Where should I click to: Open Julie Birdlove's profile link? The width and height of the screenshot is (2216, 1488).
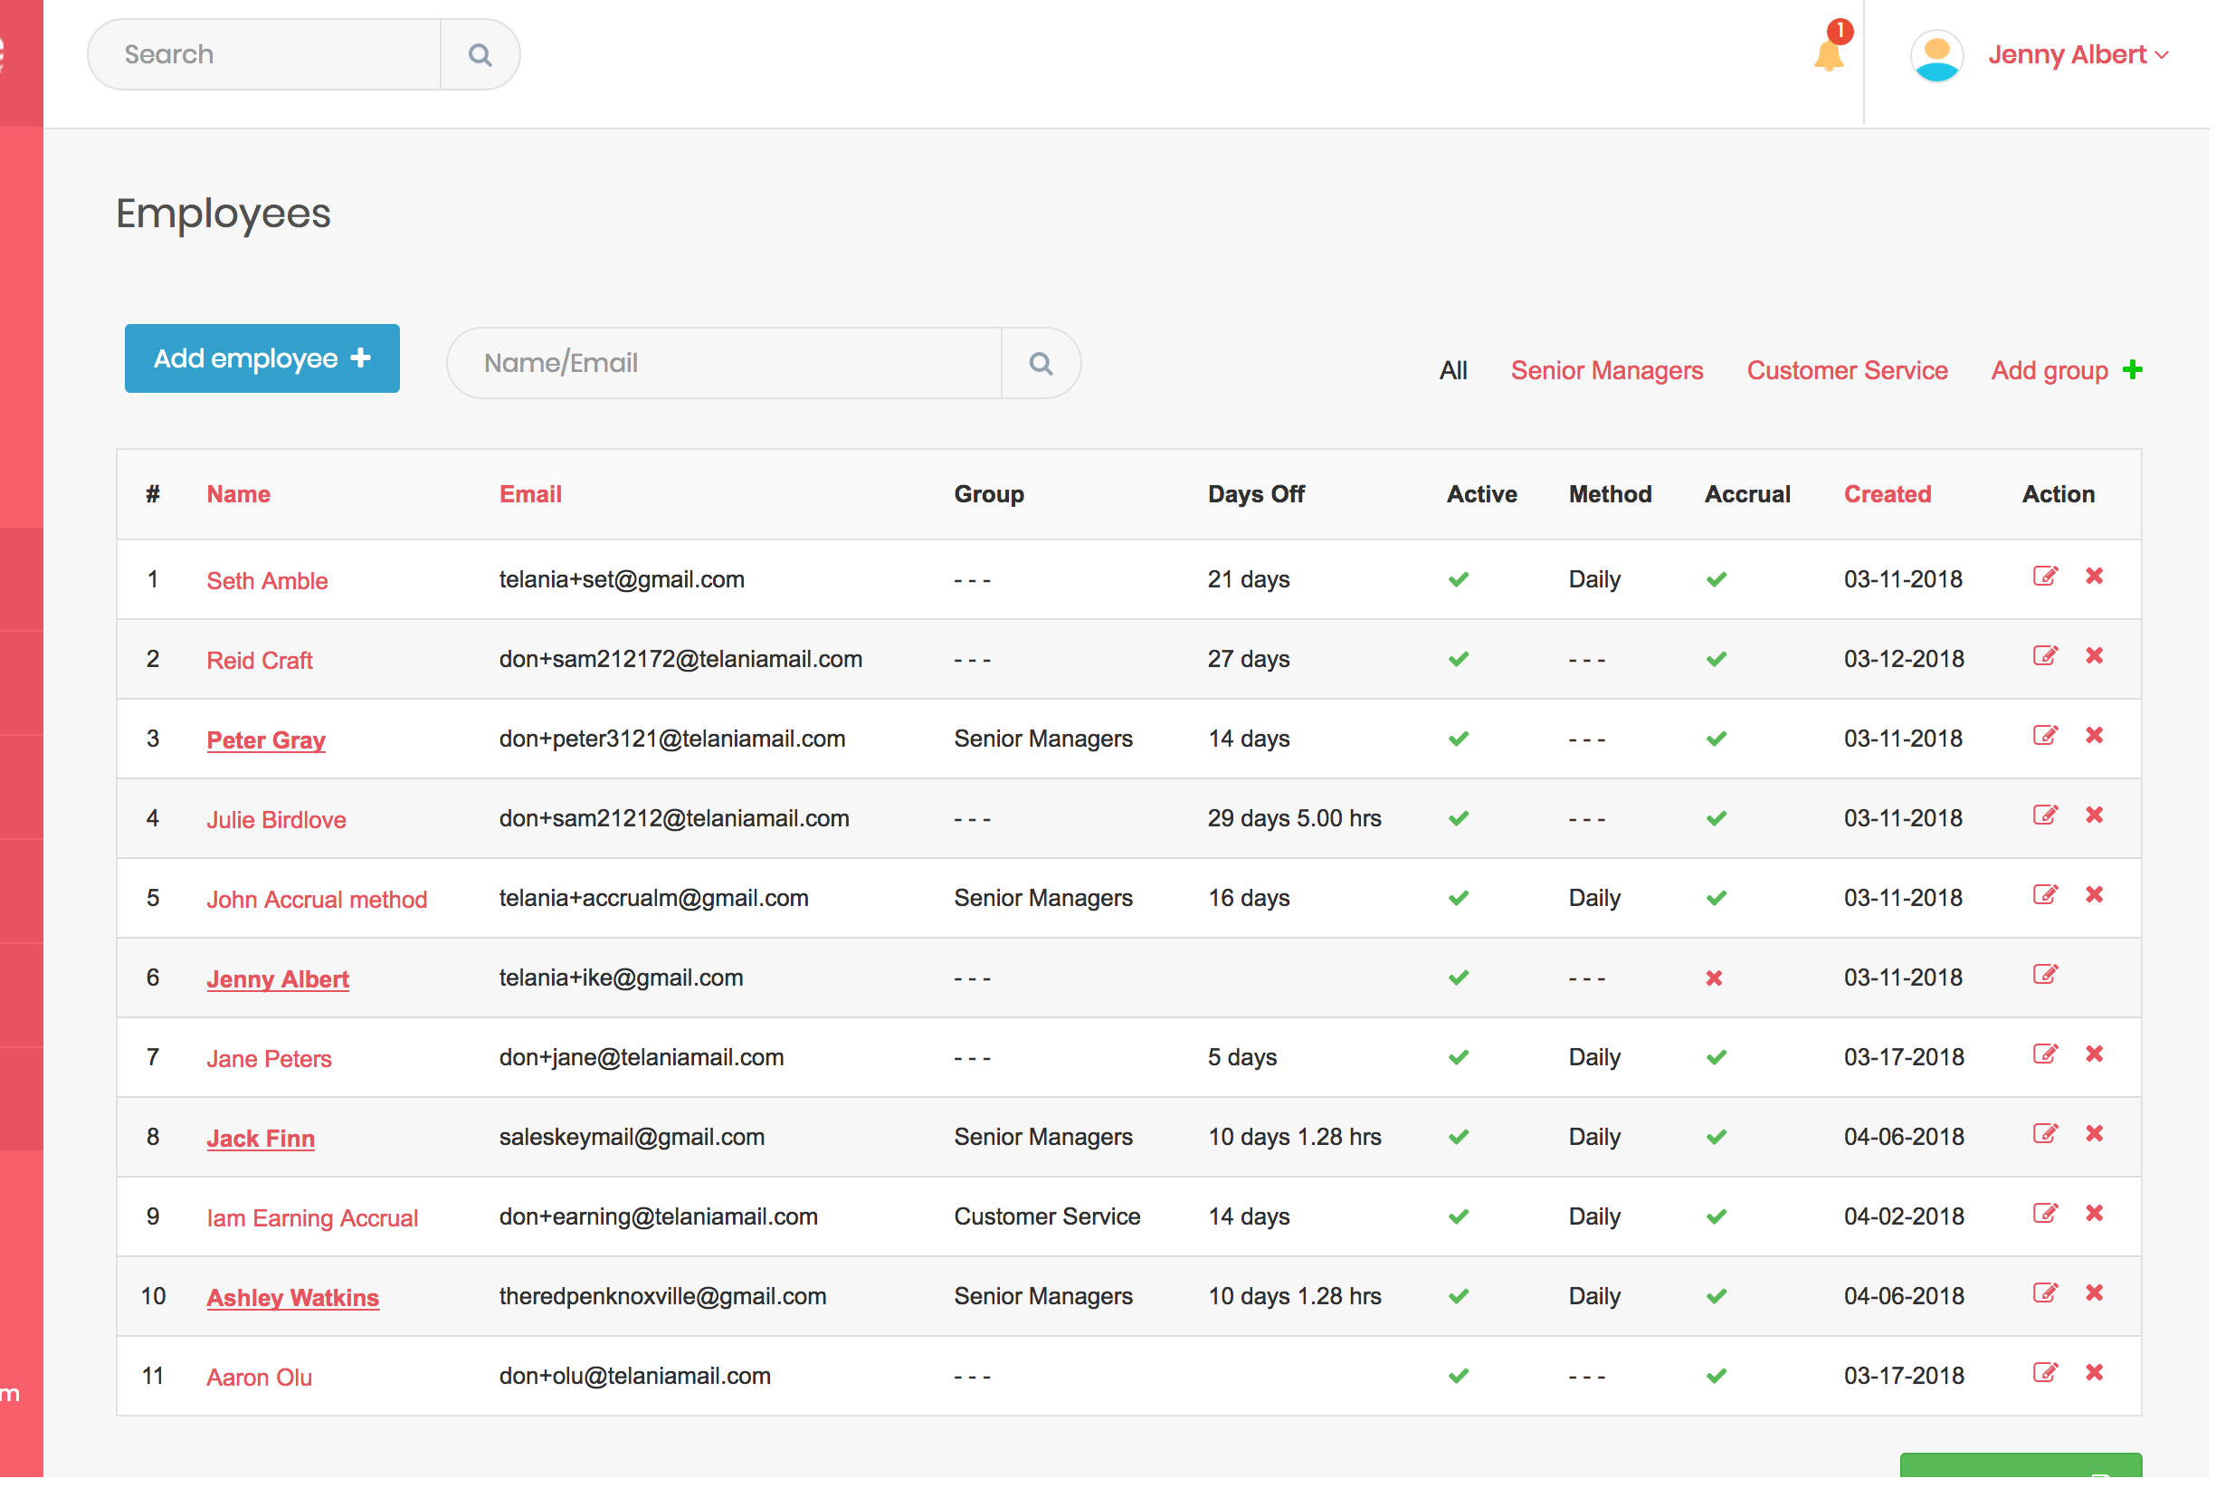pos(277,821)
